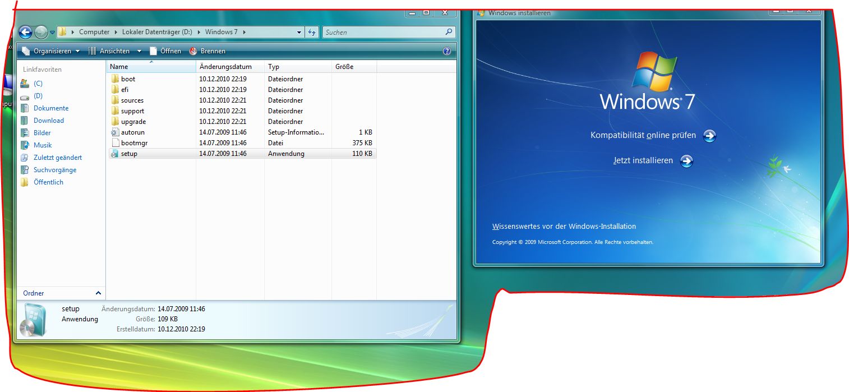
Task: Click the Kompatibilität online prüfen link
Action: tap(643, 135)
